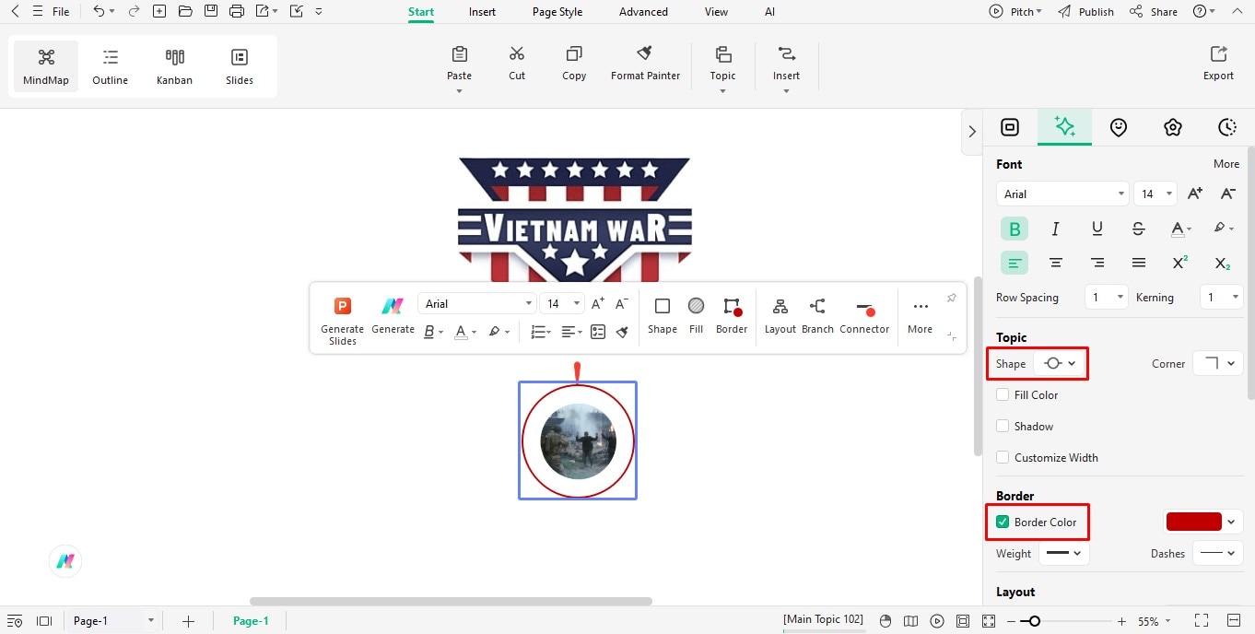Click the Save disk icon
This screenshot has height=634, width=1255.
point(211,11)
